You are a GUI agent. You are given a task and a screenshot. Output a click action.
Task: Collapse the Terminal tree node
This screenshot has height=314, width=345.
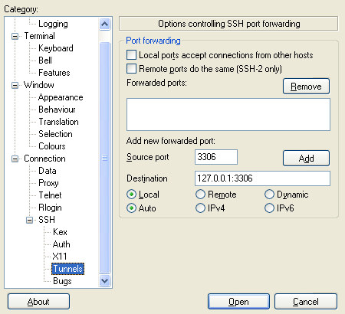(x=15, y=36)
